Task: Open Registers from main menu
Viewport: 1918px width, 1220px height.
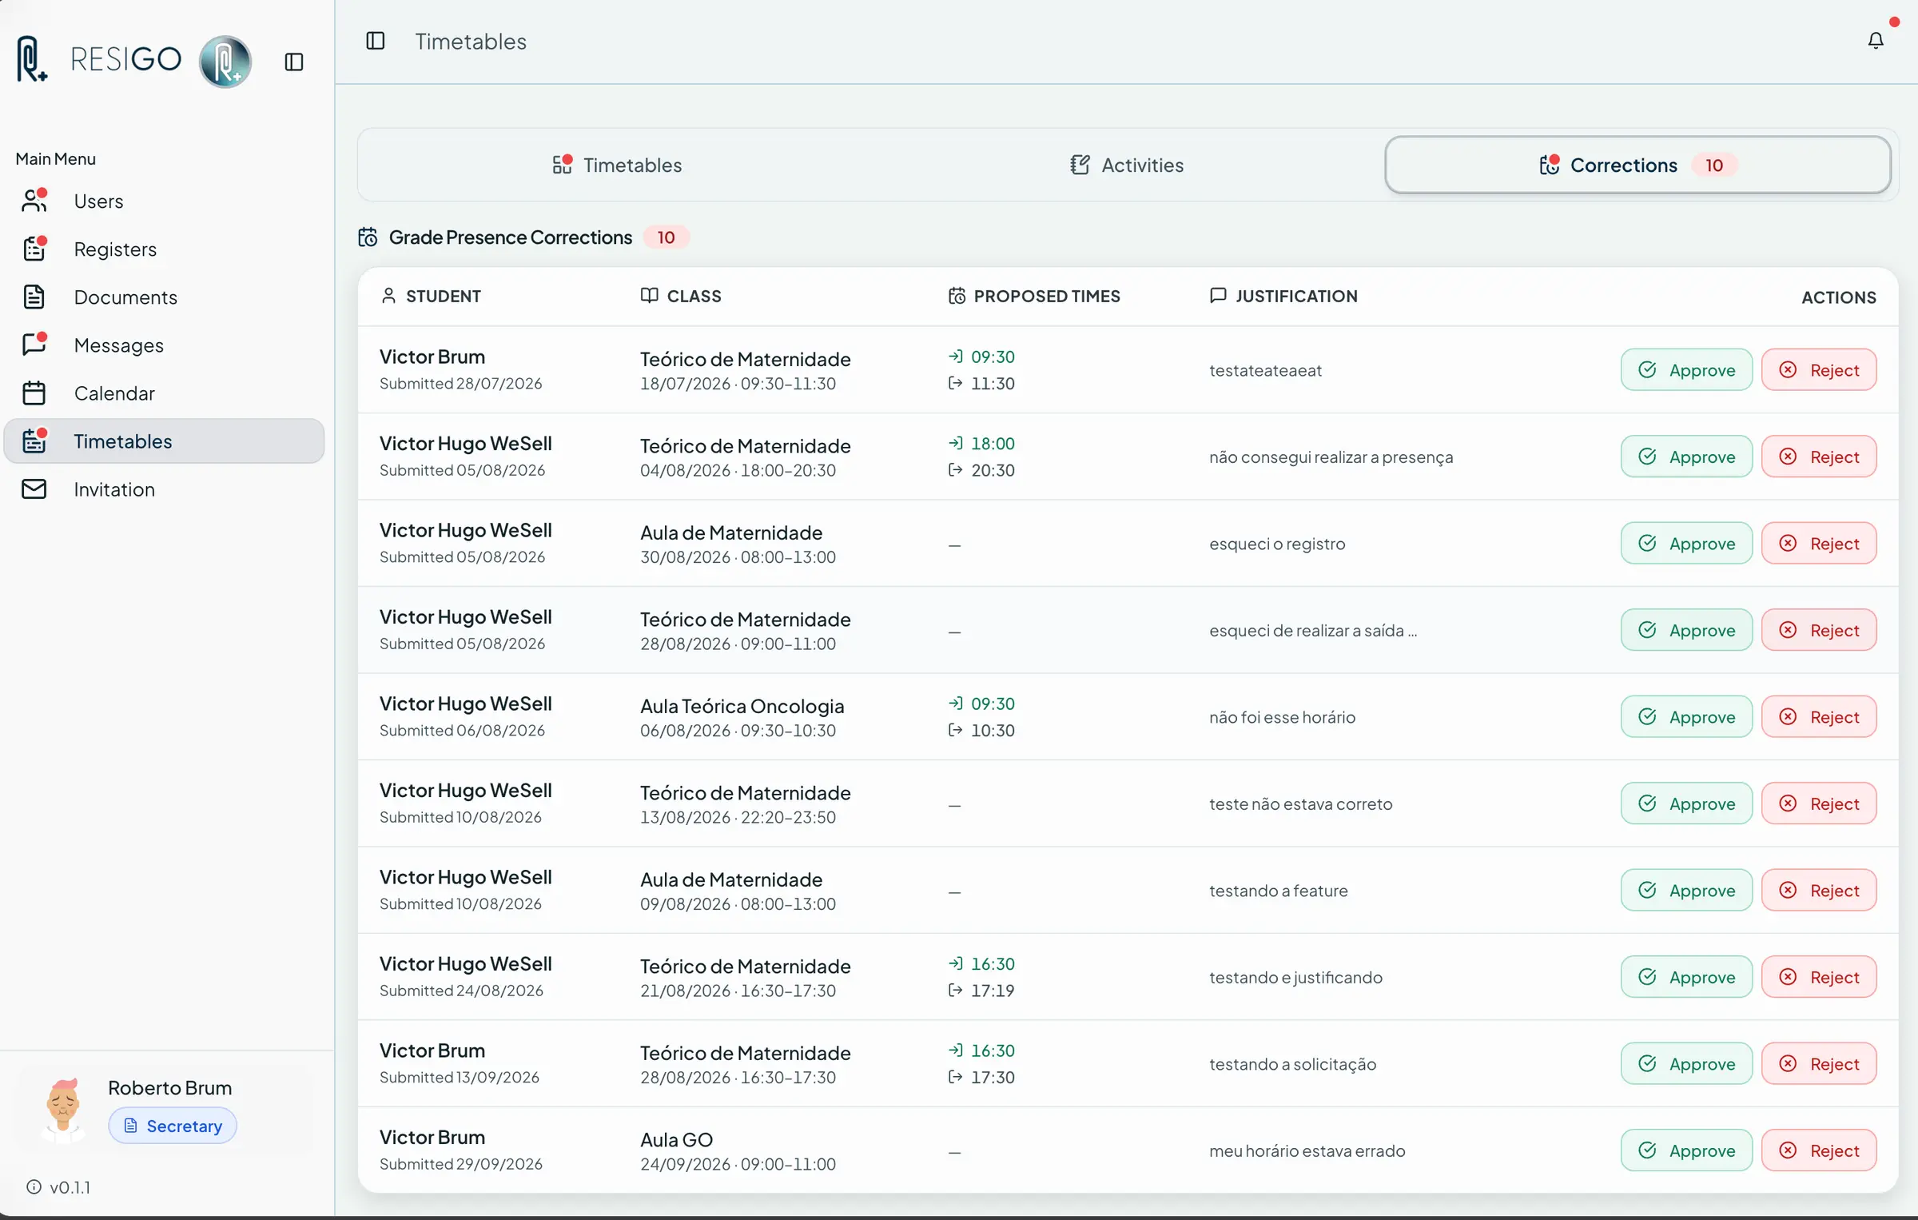Action: tap(164, 249)
